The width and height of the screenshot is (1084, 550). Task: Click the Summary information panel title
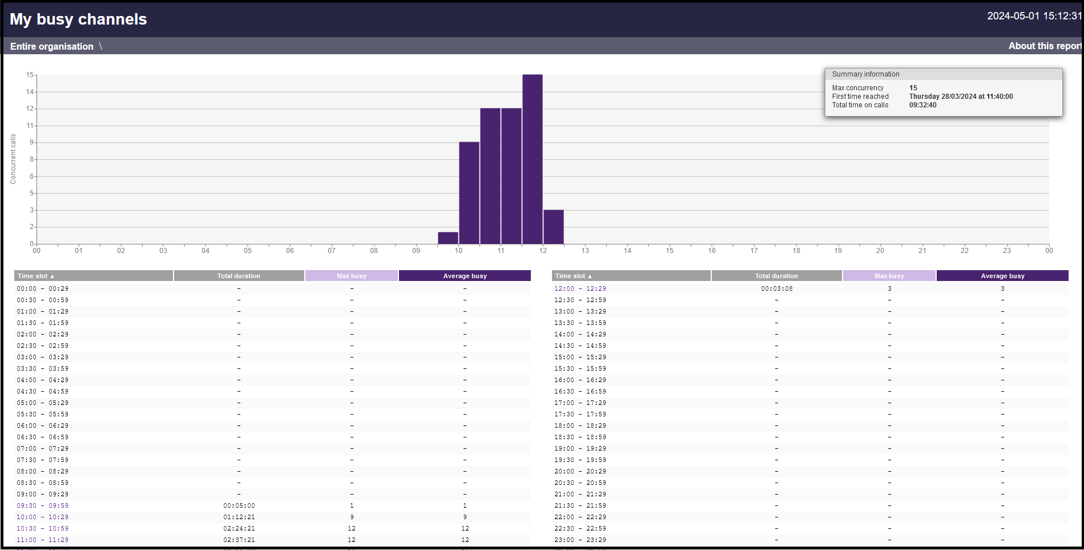pos(865,74)
